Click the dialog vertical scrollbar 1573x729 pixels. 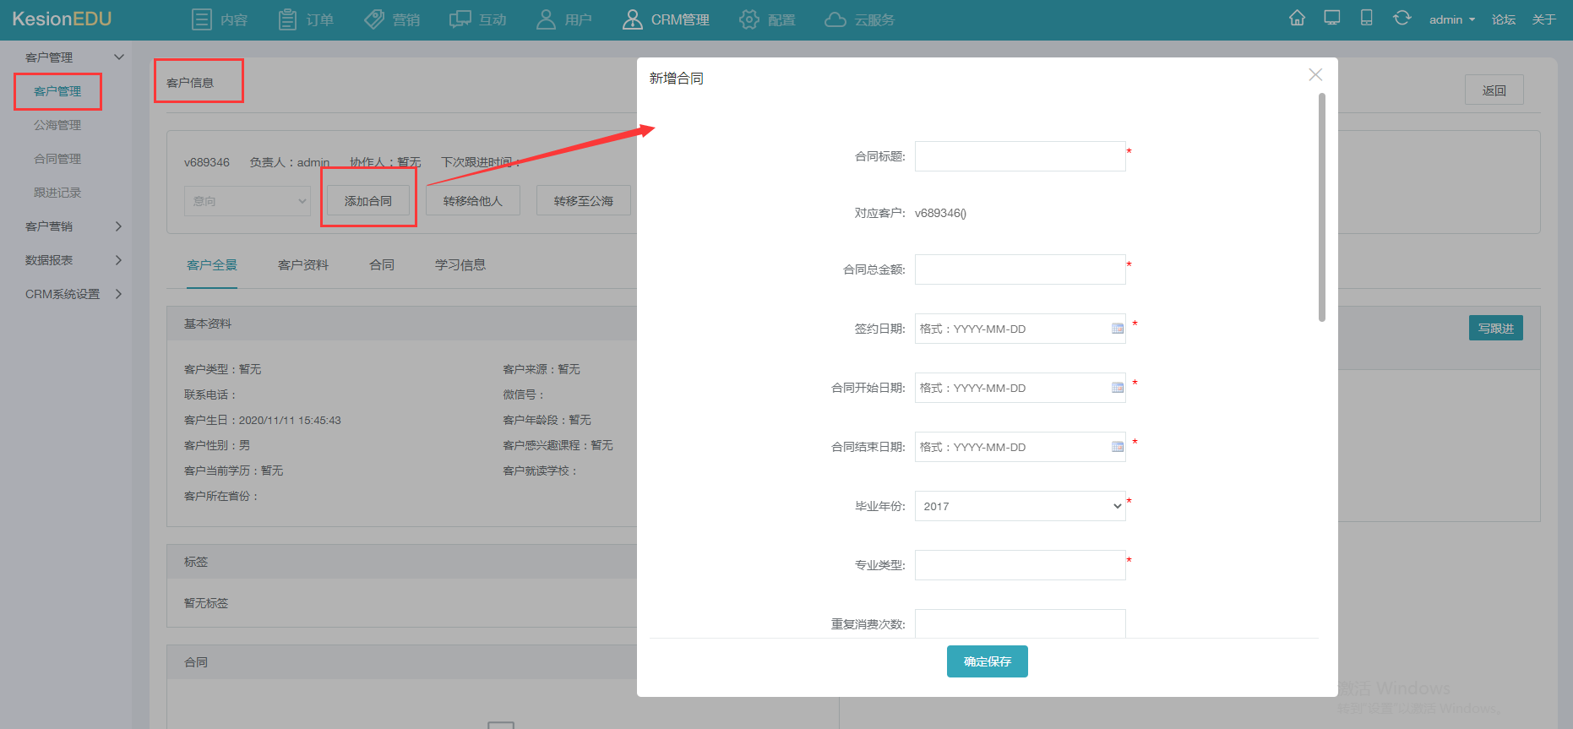click(1322, 207)
